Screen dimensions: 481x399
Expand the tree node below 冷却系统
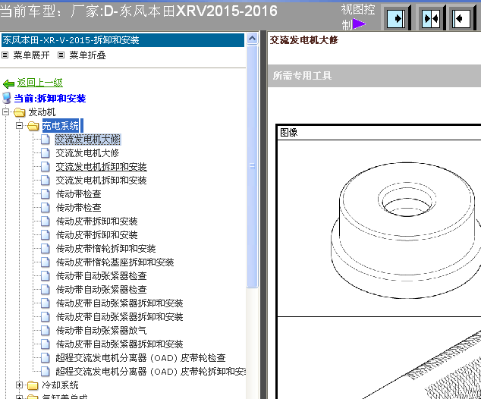(19, 397)
